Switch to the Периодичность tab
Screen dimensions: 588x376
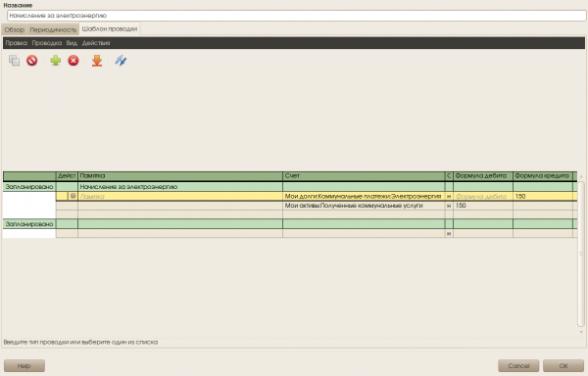point(53,29)
